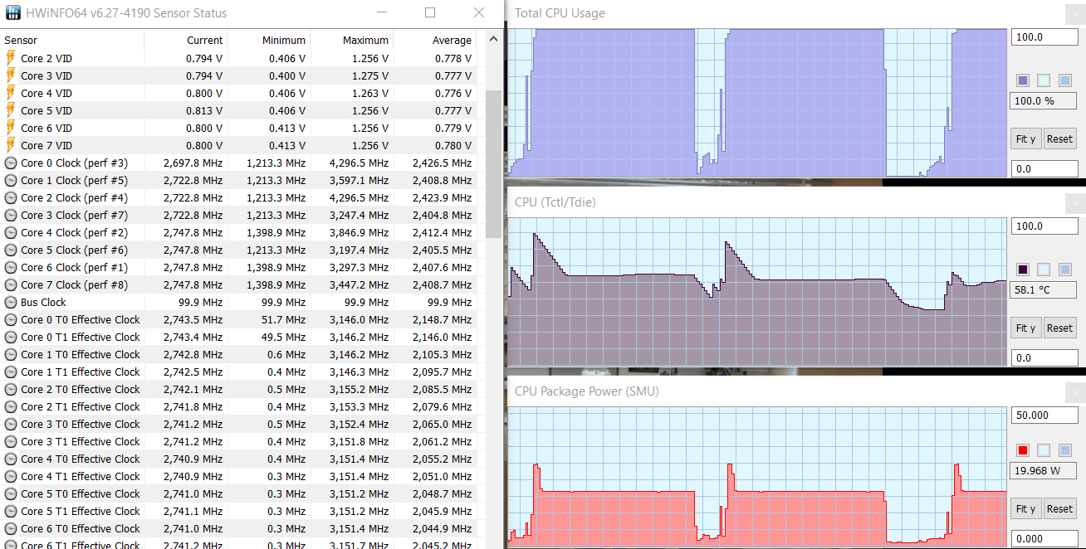Click the 58.1 °C current temperature readout
The width and height of the screenshot is (1086, 549).
pos(1044,290)
